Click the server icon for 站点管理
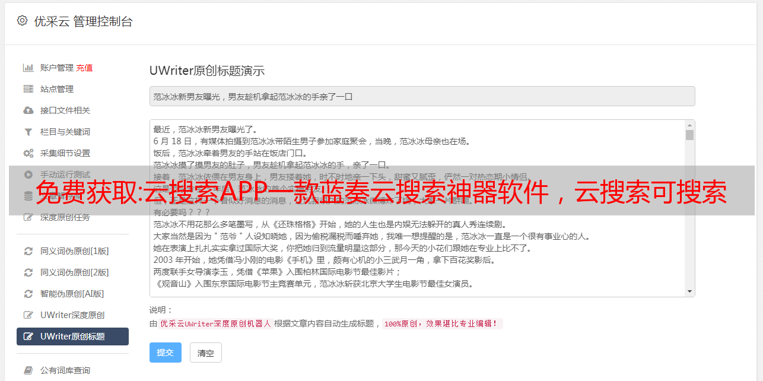The height and width of the screenshot is (381, 763). [x=28, y=89]
